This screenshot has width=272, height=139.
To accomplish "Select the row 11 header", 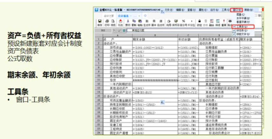I will point(99,80).
